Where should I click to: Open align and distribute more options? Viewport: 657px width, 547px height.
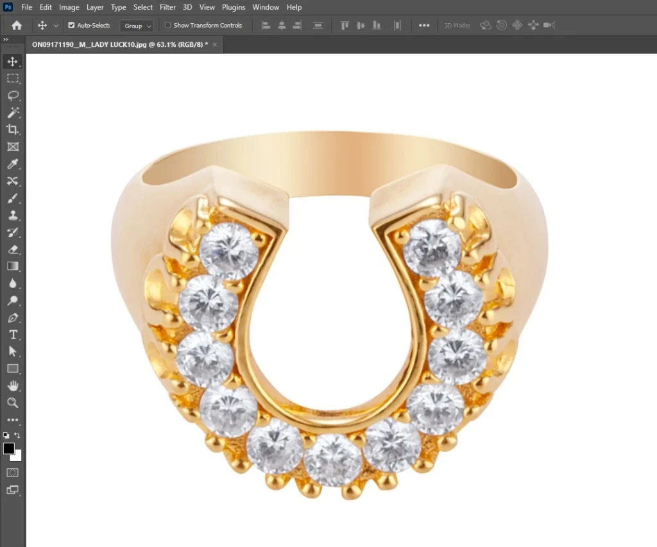coord(424,26)
